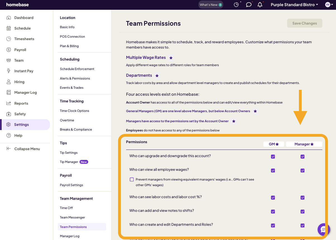Uncheck Manager permission for Departments and Roles
336x240 pixels.
pos(303,225)
